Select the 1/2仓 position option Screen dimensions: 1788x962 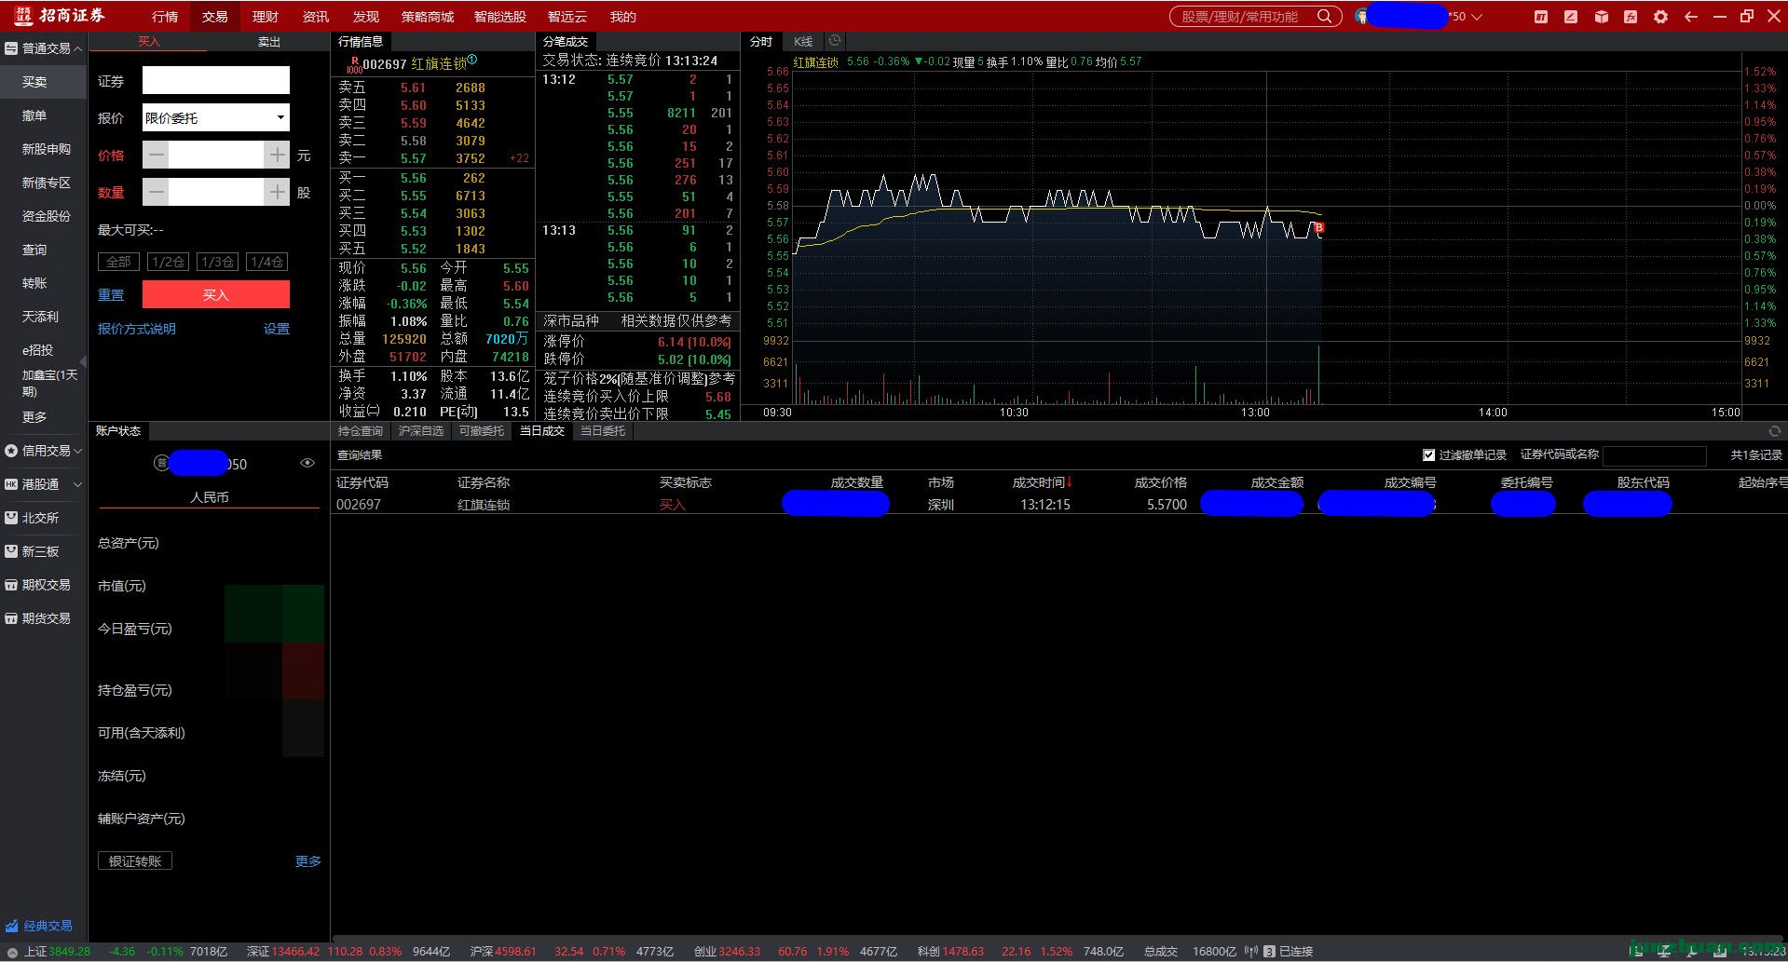[x=168, y=262]
